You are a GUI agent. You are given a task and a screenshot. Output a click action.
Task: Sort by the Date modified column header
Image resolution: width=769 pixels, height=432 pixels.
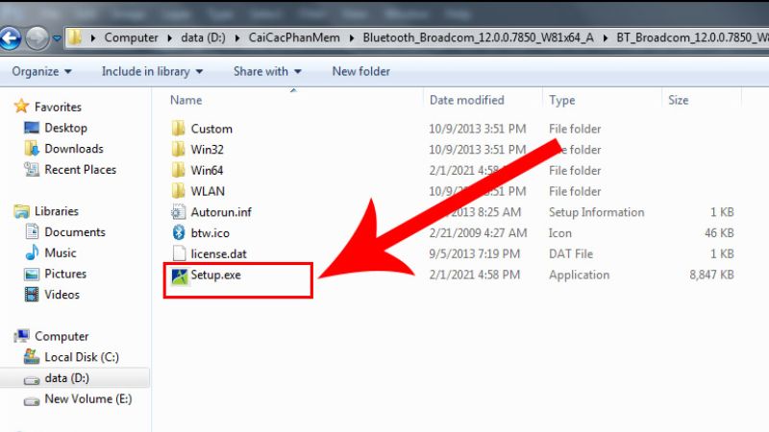466,100
